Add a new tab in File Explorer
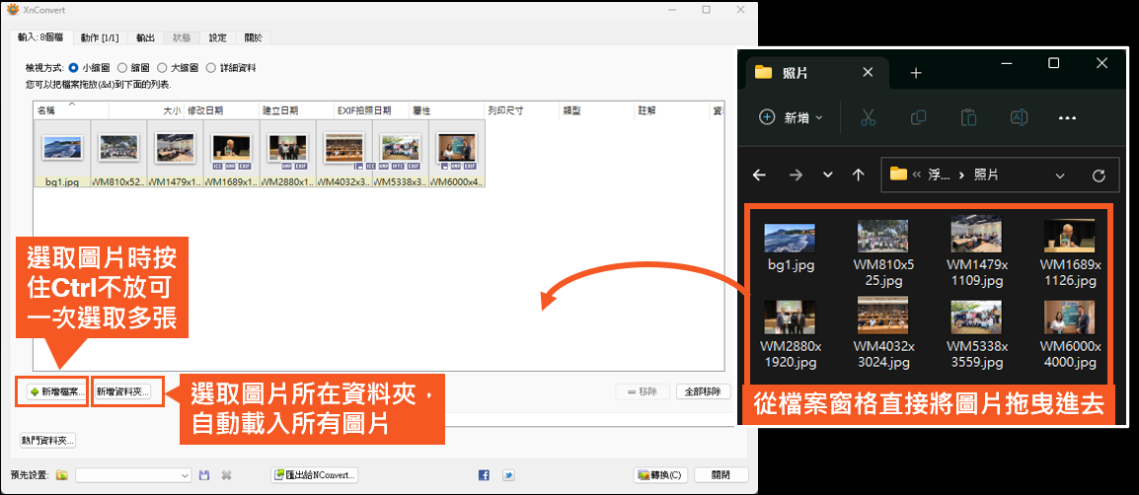This screenshot has height=495, width=1139. tap(916, 73)
